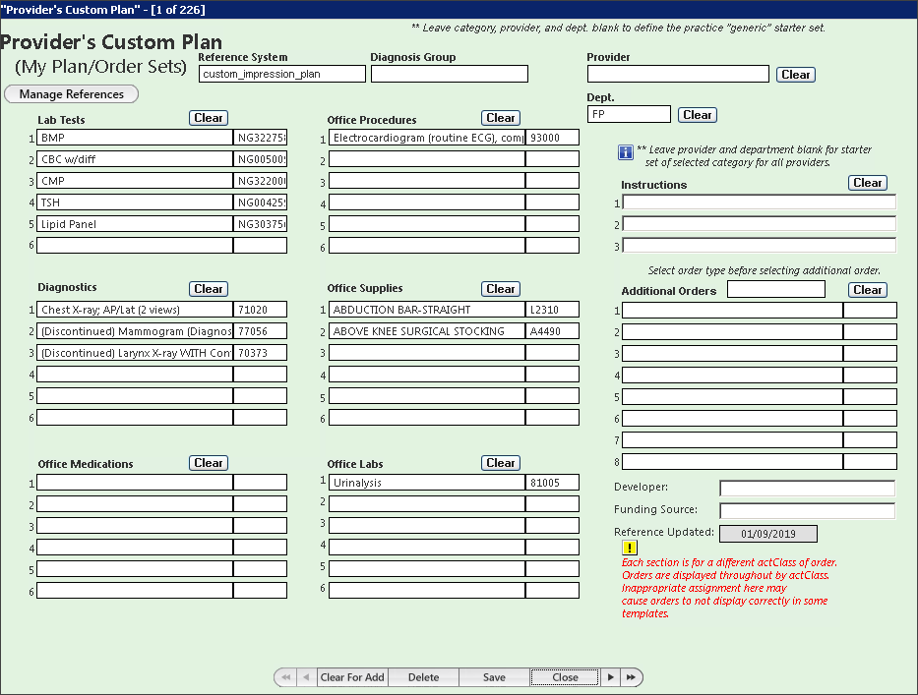
Task: Select the CMP lab test field
Action: [135, 181]
